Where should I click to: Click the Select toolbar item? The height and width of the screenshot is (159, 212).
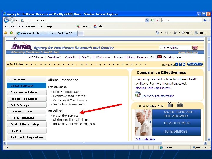(x=99, y=26)
